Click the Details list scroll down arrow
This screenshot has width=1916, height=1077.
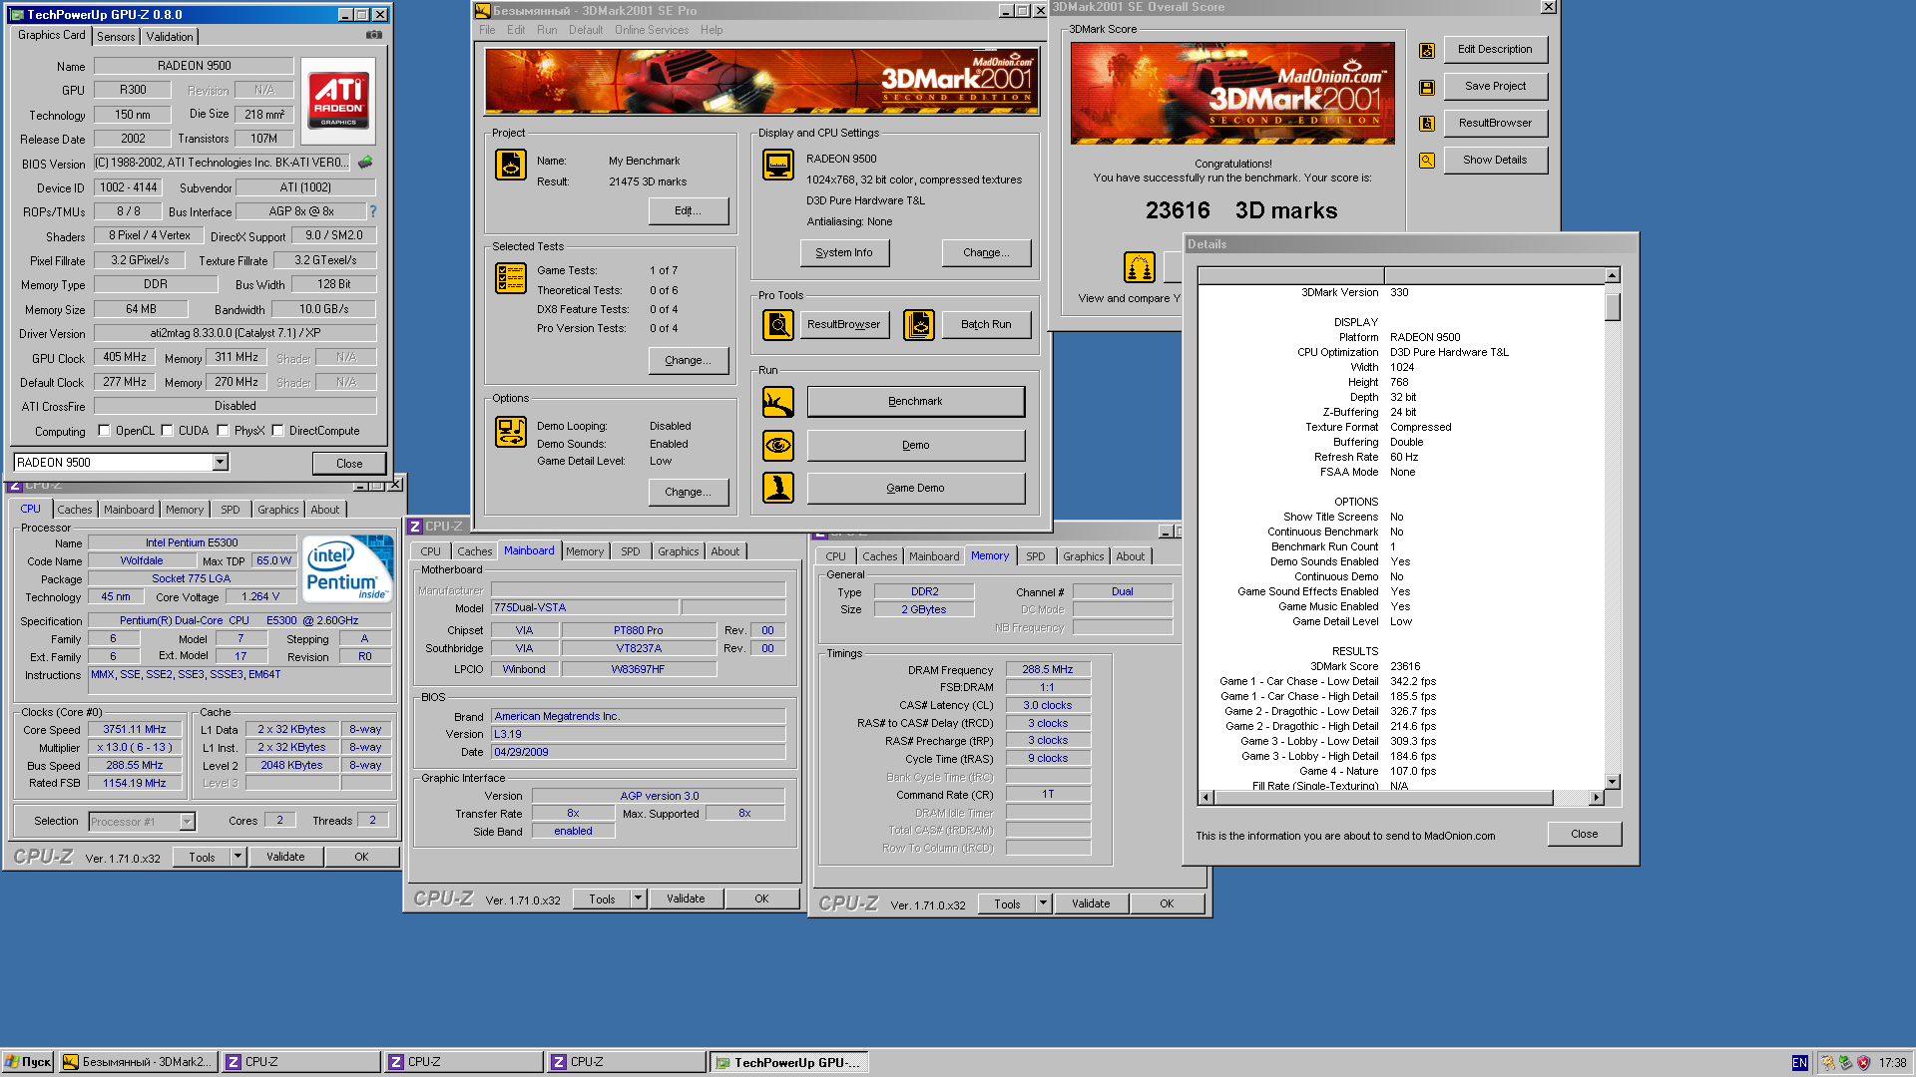point(1613,782)
